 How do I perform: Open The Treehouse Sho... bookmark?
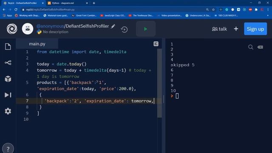141,15
